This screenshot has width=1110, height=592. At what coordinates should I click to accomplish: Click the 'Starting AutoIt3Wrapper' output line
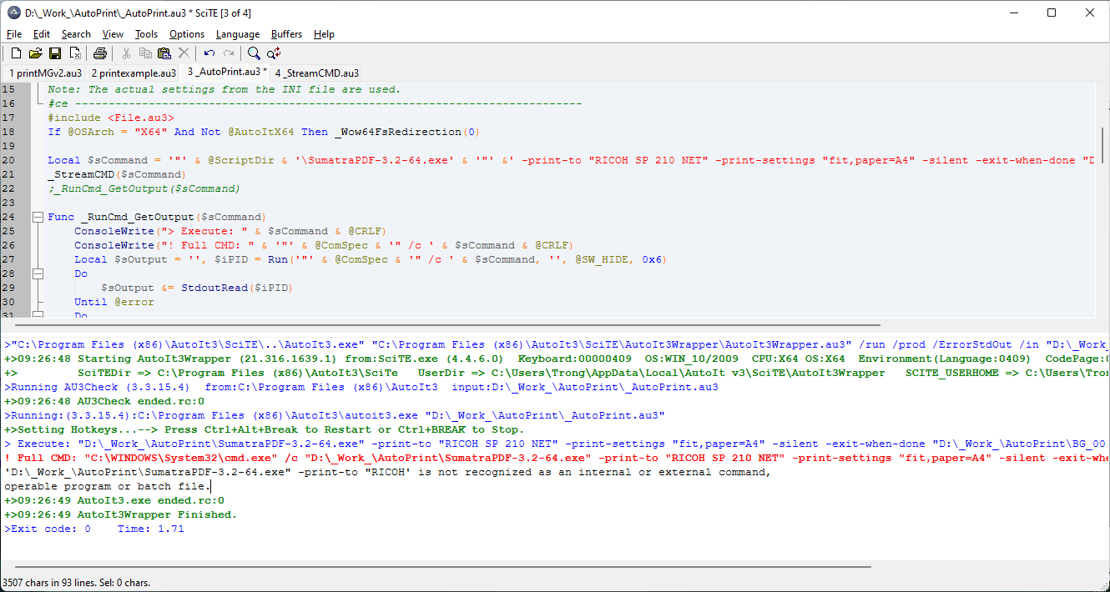coord(557,359)
